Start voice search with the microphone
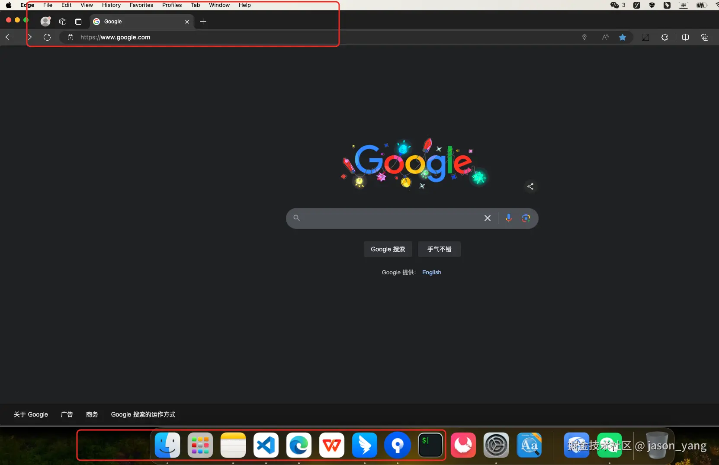 (509, 218)
